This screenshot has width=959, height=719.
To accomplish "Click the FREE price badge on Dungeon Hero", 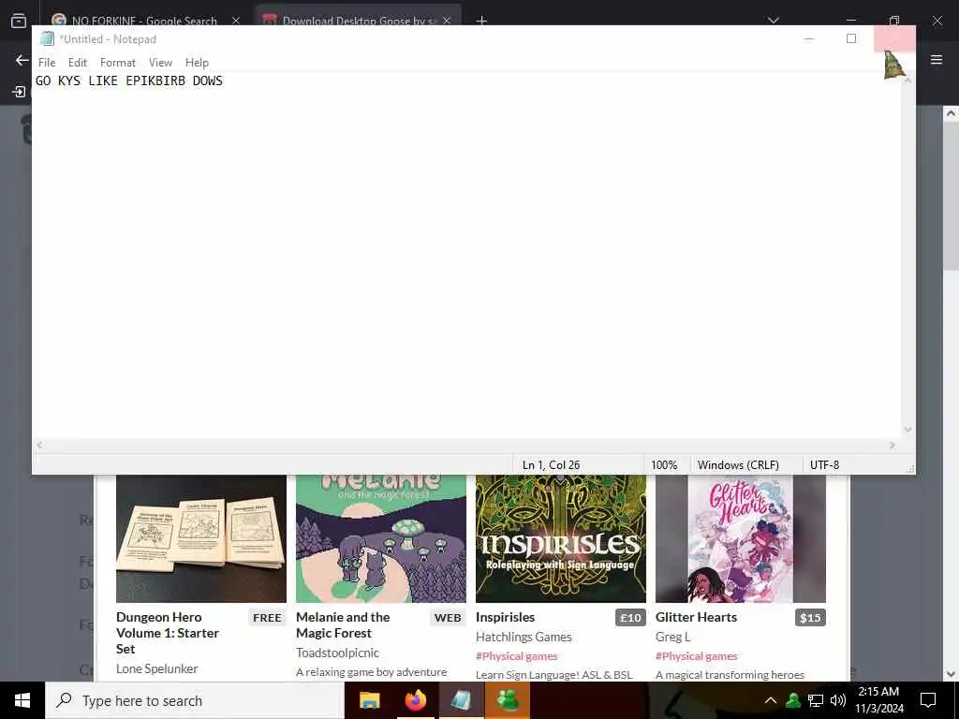I will click(x=267, y=618).
